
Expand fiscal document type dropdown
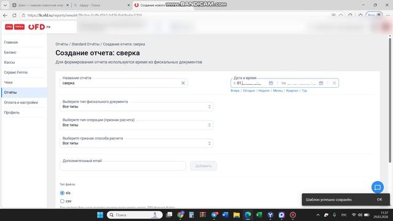[x=136, y=106]
